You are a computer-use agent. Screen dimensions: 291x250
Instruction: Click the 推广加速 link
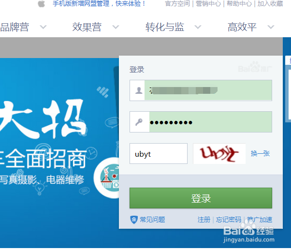pyautogui.click(x=260, y=220)
